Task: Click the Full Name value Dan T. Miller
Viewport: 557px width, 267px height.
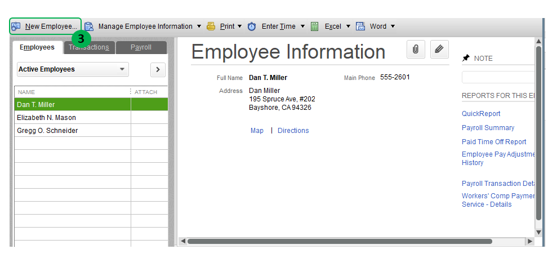Action: (268, 78)
